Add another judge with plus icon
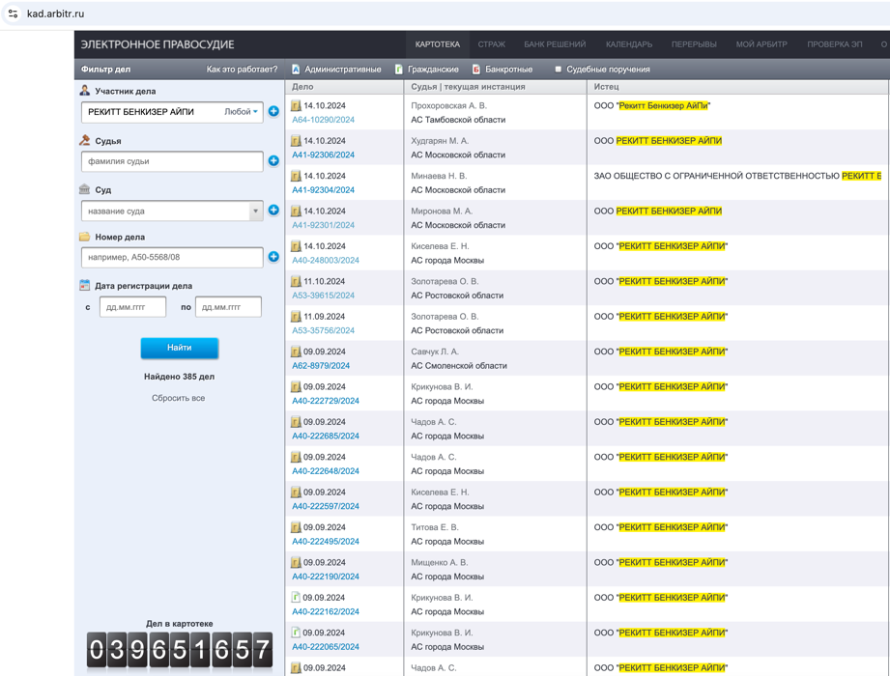890x676 pixels. tap(273, 160)
